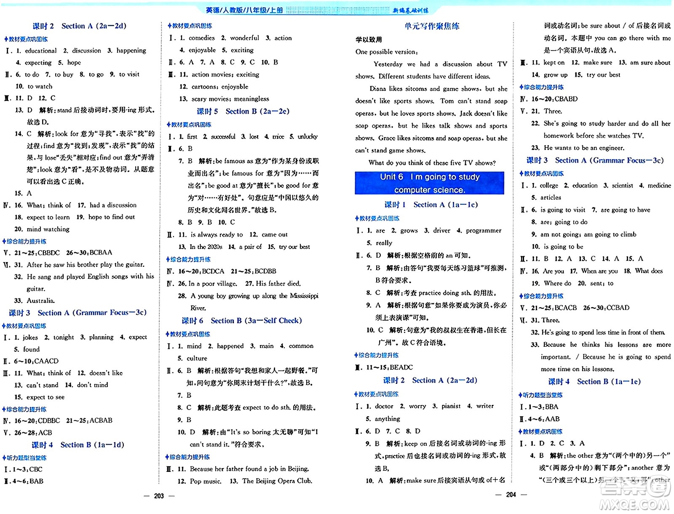
Task: Click page number 203
Action: point(159,496)
